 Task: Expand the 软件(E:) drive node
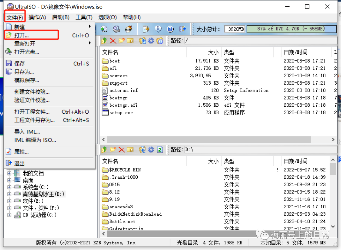[x=9, y=201]
